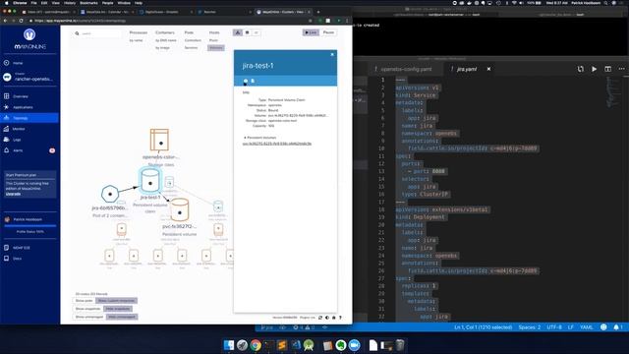Image resolution: width=629 pixels, height=354 pixels.
Task: Open the Docs sidebar item
Action: pyautogui.click(x=17, y=259)
